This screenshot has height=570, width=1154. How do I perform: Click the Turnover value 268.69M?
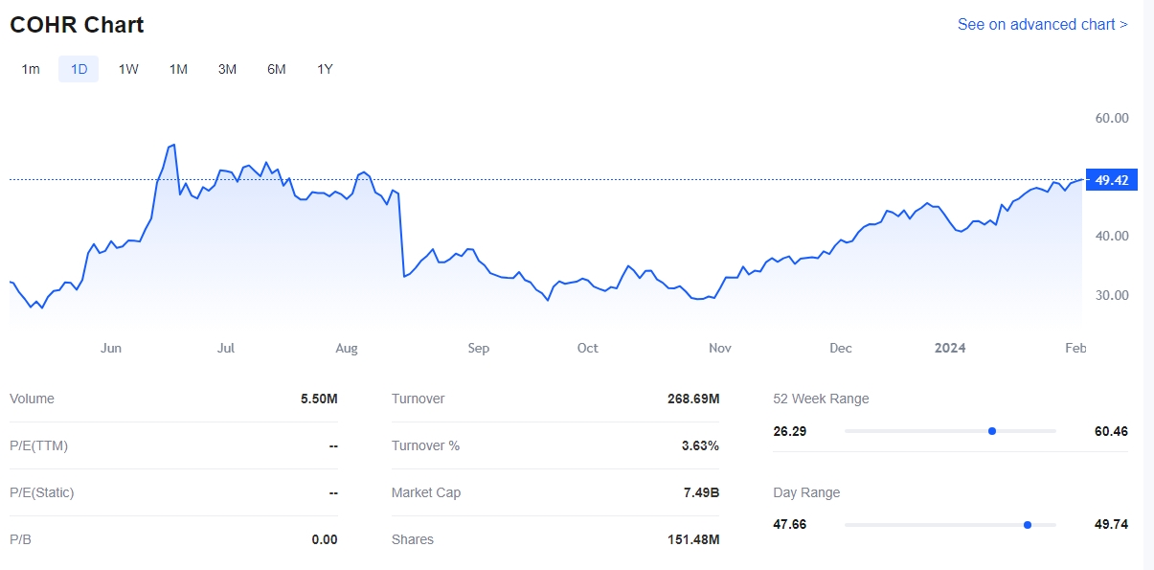tap(692, 399)
